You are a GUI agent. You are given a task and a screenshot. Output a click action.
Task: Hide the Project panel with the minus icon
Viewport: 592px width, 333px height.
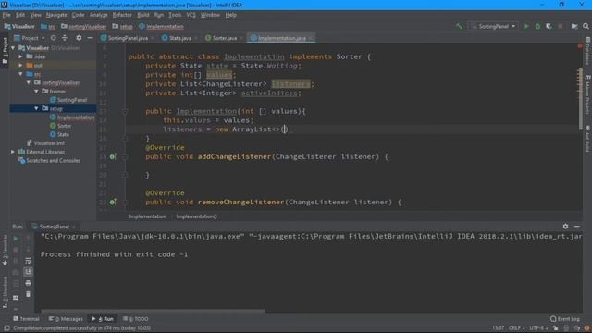(90, 38)
